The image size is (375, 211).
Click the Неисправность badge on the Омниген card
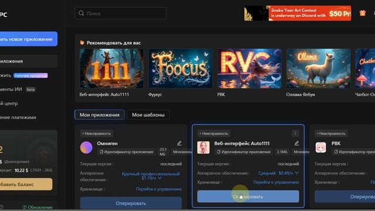97,134
